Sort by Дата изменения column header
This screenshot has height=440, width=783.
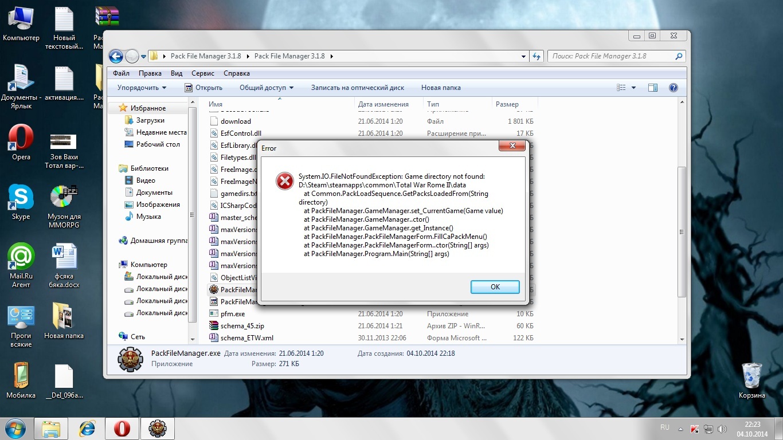coord(383,104)
